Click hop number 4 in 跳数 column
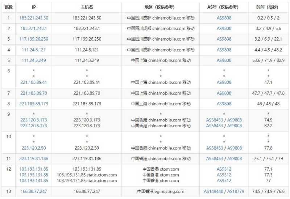This screenshot has width=290, height=199. coord(8,50)
